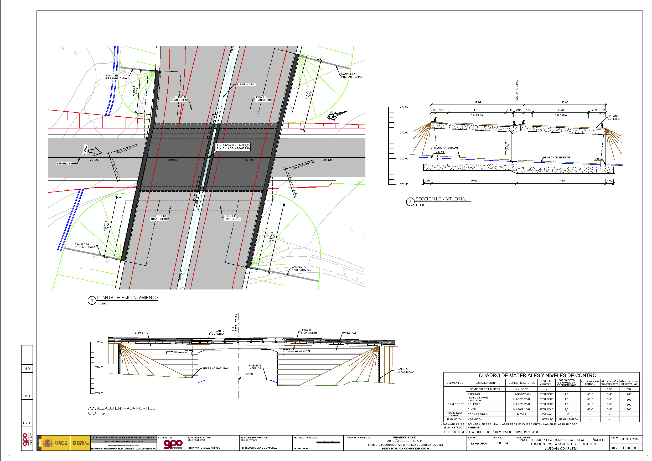Image resolution: width=652 pixels, height=461 pixels.
Task: Click the EJE PRINCIPAL label on plan
Action: tap(246, 84)
